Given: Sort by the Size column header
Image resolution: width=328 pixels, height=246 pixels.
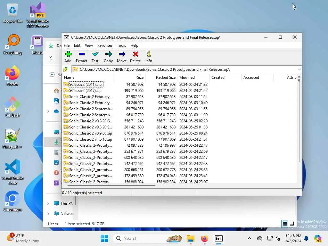Looking at the screenshot, I should pyautogui.click(x=129, y=78).
